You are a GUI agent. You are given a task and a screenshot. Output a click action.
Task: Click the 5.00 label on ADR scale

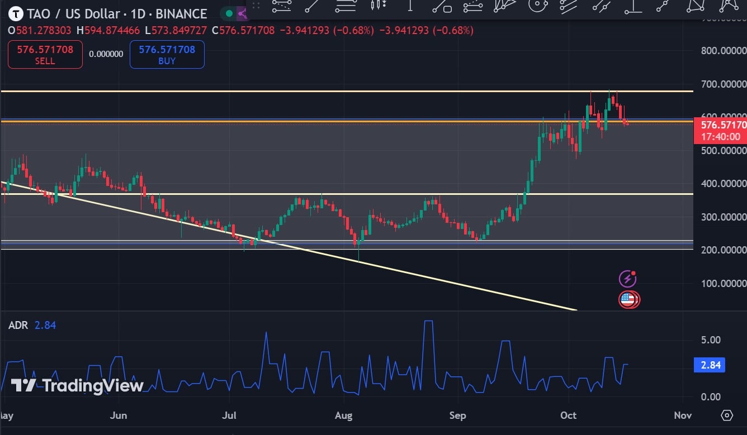[x=711, y=340]
